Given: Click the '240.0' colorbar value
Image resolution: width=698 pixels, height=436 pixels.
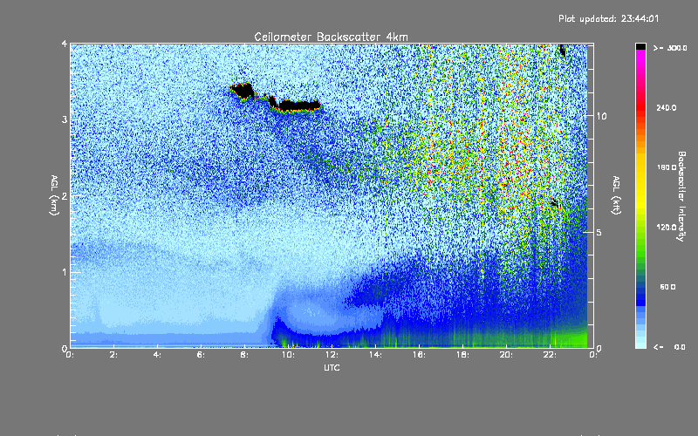Looking at the screenshot, I should click(667, 107).
